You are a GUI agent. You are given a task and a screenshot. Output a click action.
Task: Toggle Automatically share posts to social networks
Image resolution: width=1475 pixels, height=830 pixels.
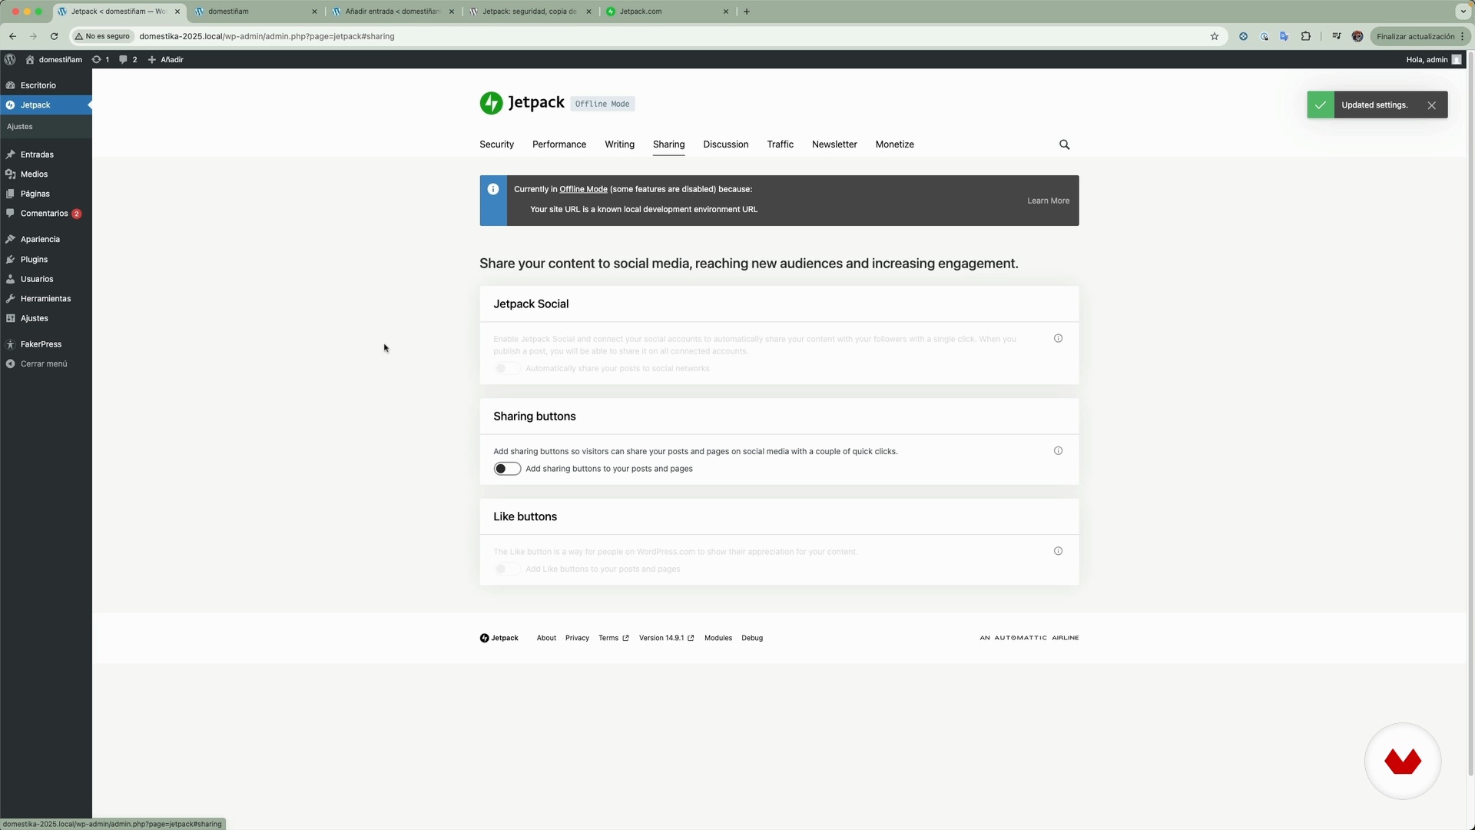click(507, 369)
